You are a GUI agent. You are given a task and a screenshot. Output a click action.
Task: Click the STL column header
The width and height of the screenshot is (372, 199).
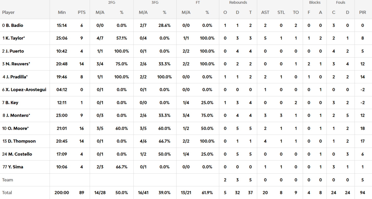281,12
